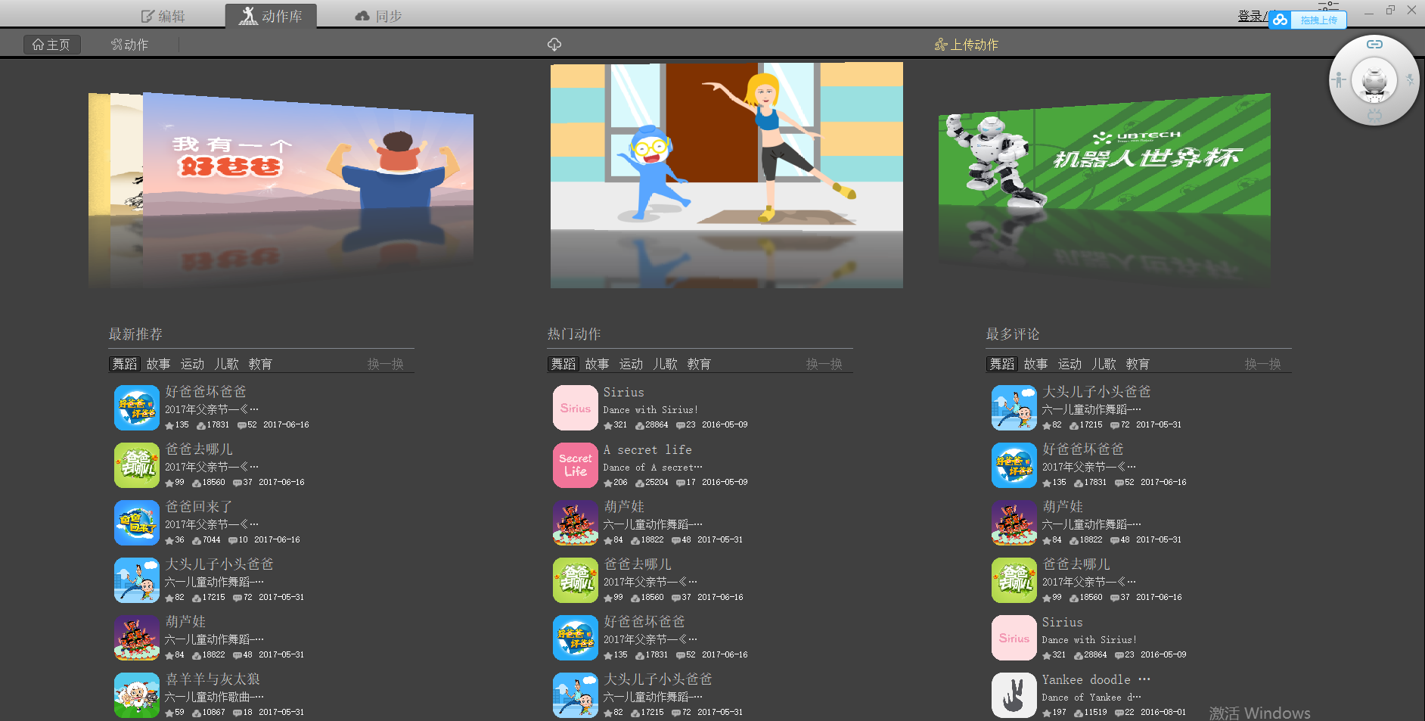Select 教育 category under 热门动作

coord(700,364)
